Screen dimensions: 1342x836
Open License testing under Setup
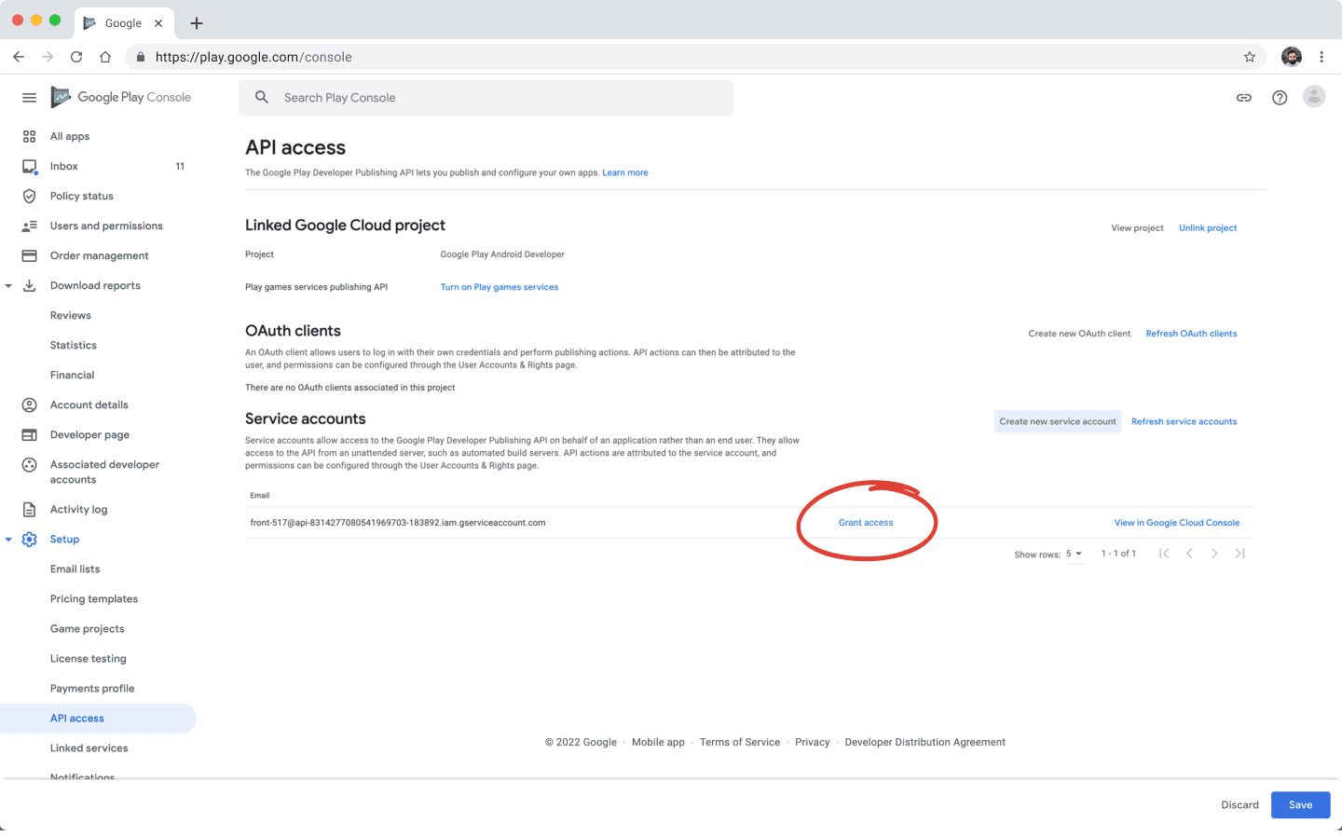pyautogui.click(x=89, y=658)
